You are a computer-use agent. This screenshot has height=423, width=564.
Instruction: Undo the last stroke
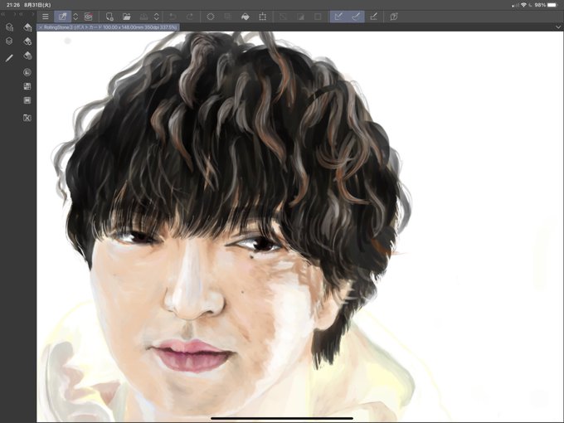pyautogui.click(x=173, y=17)
